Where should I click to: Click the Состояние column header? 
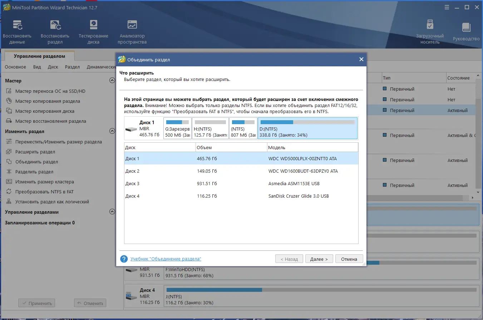point(461,78)
